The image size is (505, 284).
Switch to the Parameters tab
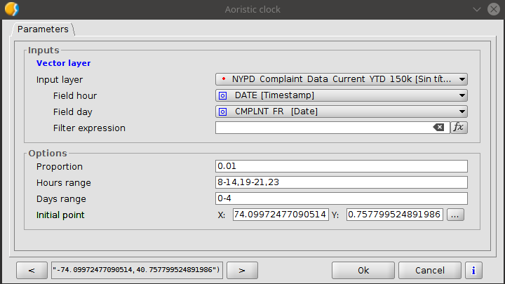point(43,29)
